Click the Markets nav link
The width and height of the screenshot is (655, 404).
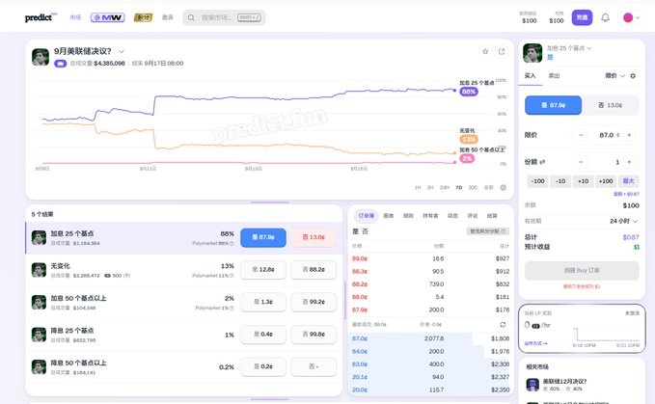click(x=75, y=17)
